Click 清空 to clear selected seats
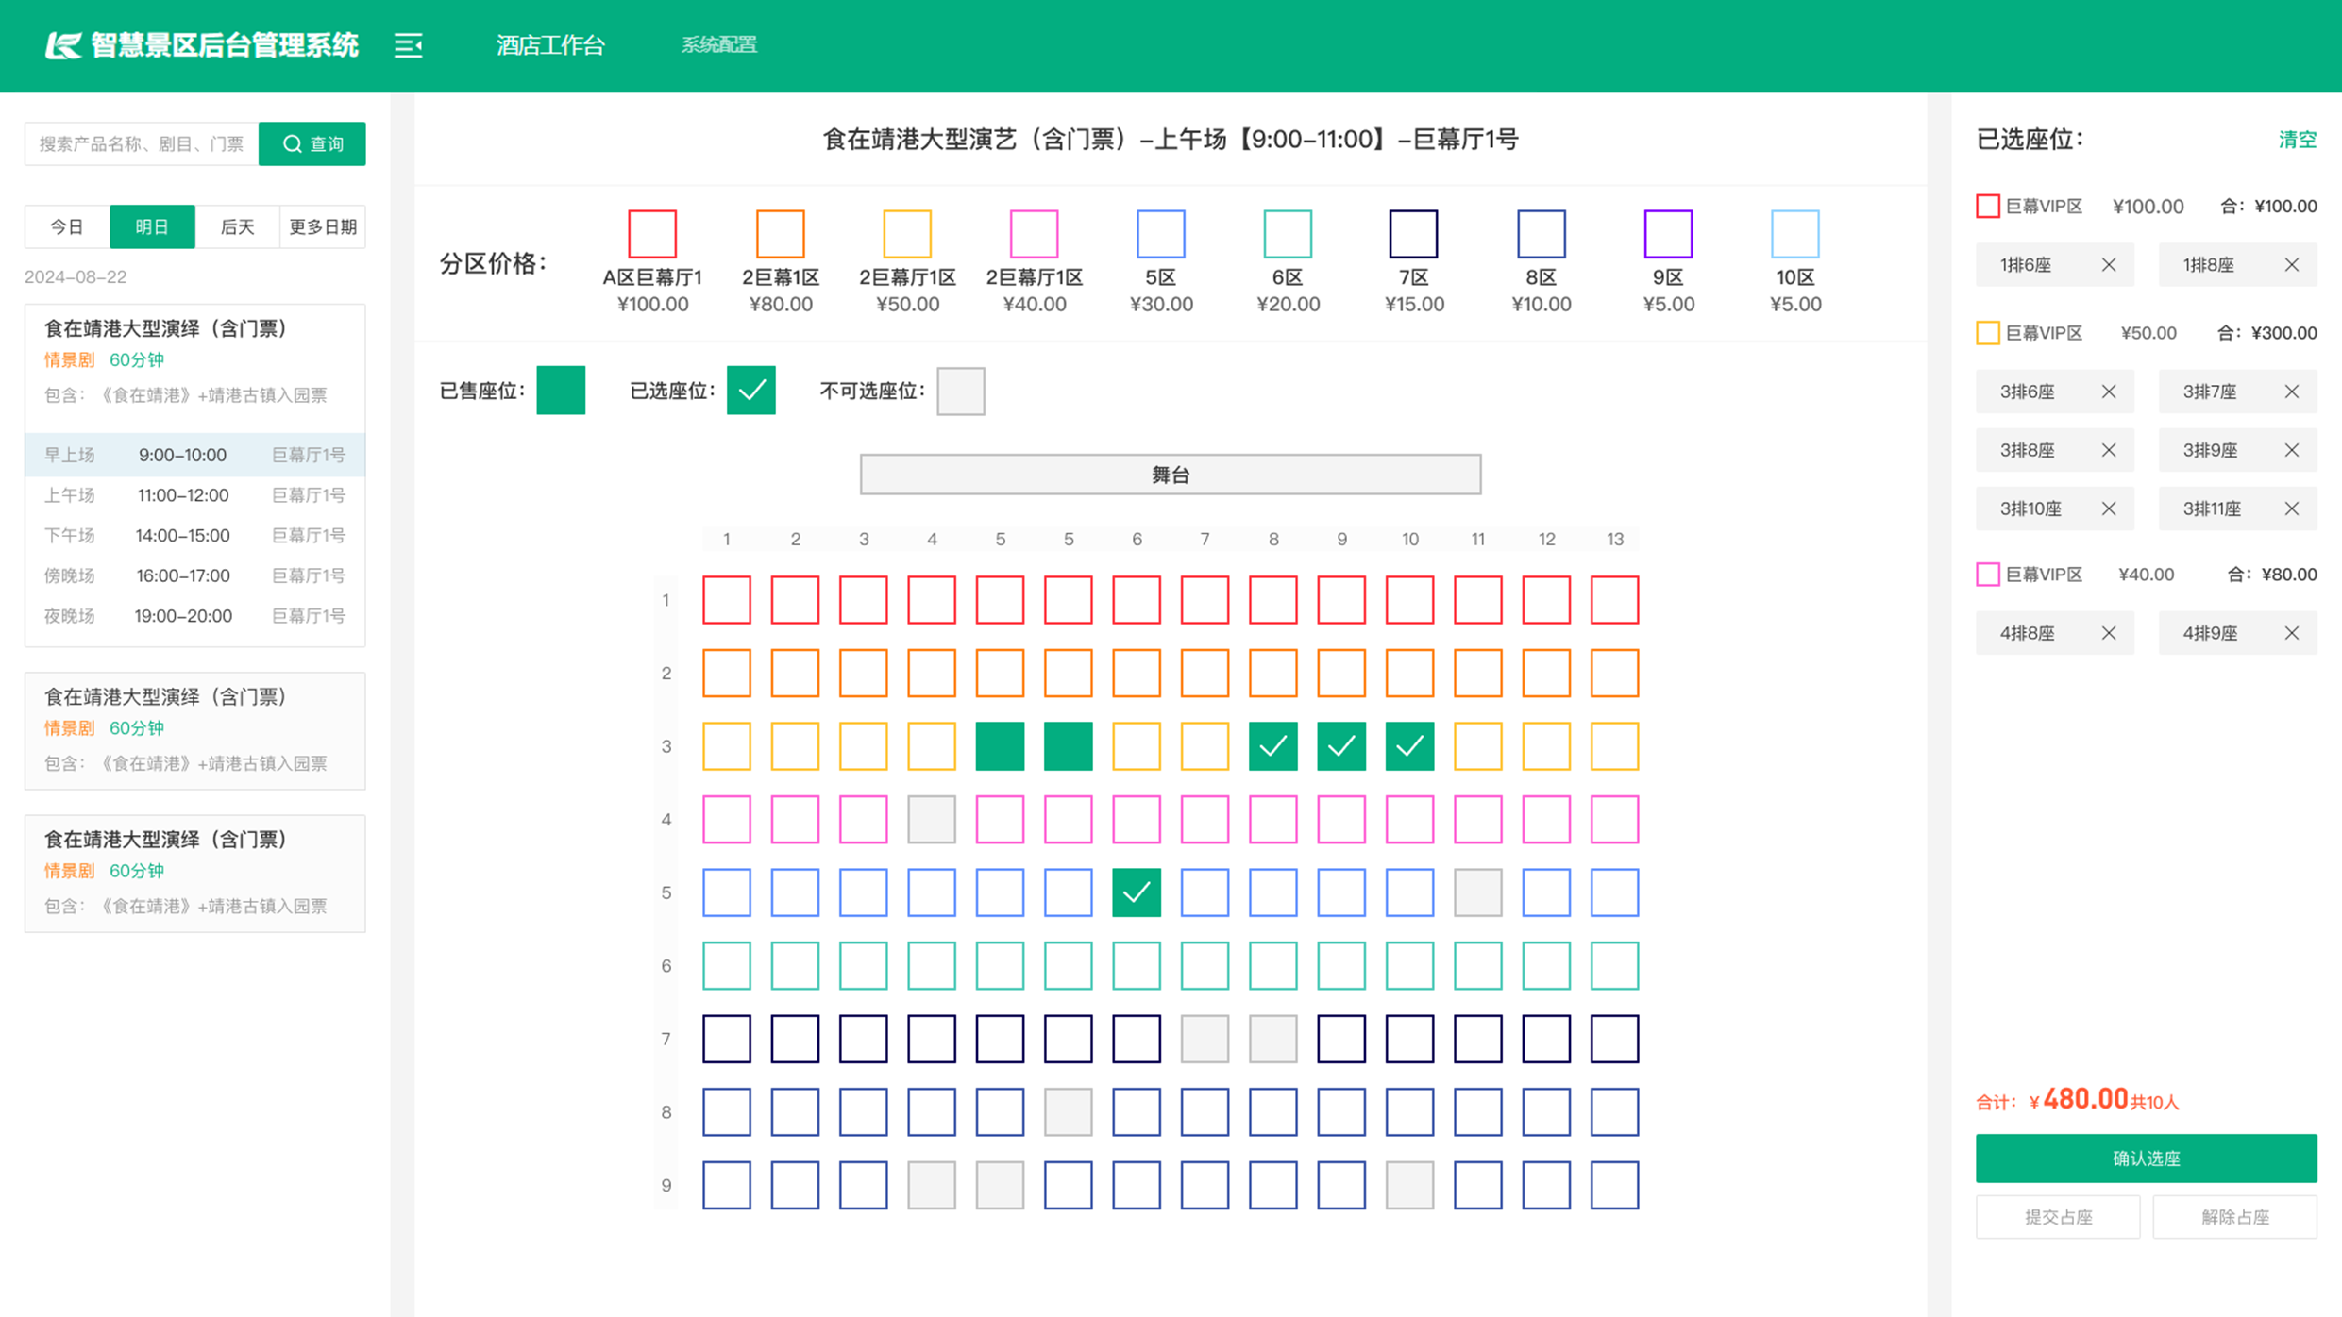The height and width of the screenshot is (1317, 2342). pos(2296,140)
